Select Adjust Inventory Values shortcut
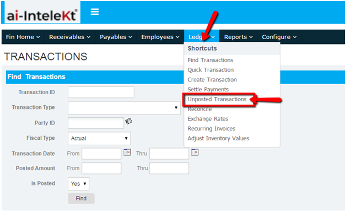 pos(218,139)
